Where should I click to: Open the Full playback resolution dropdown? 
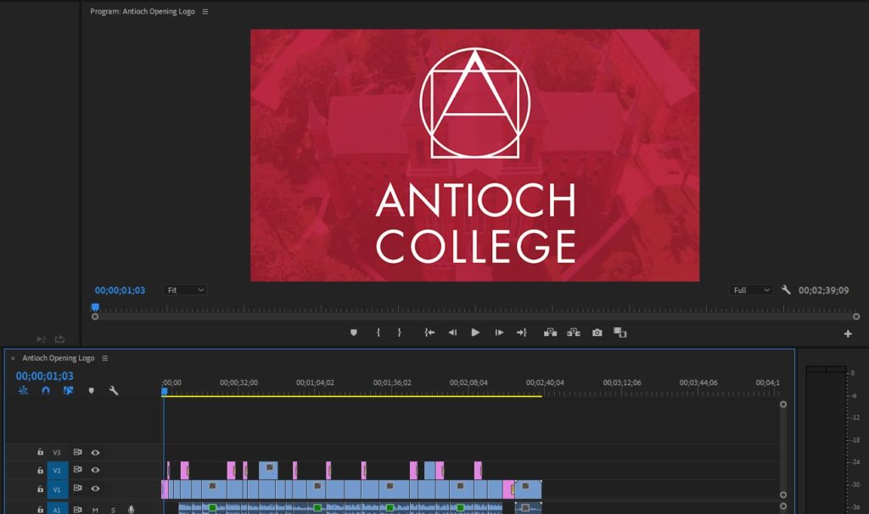pos(750,290)
